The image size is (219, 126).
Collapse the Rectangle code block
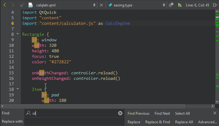[18, 34]
